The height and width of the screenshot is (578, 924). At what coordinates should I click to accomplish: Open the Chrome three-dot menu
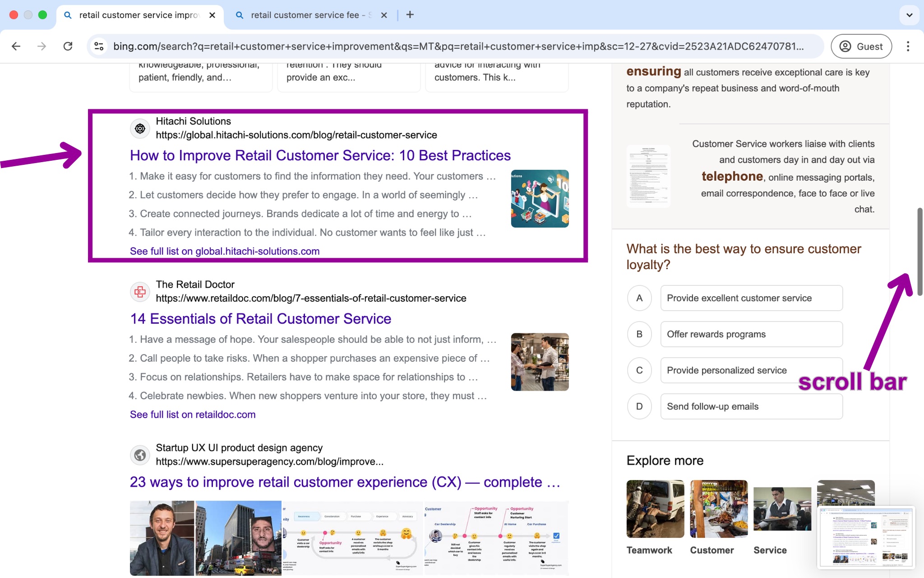pos(908,46)
